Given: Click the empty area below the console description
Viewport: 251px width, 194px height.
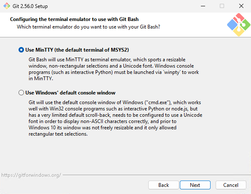Looking at the screenshot, I should coord(125,154).
